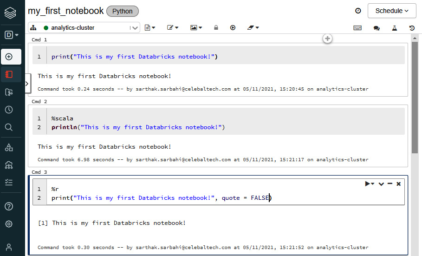The width and height of the screenshot is (422, 256).
Task: Open the user account icon in sidebar
Action: pyautogui.click(x=9, y=247)
